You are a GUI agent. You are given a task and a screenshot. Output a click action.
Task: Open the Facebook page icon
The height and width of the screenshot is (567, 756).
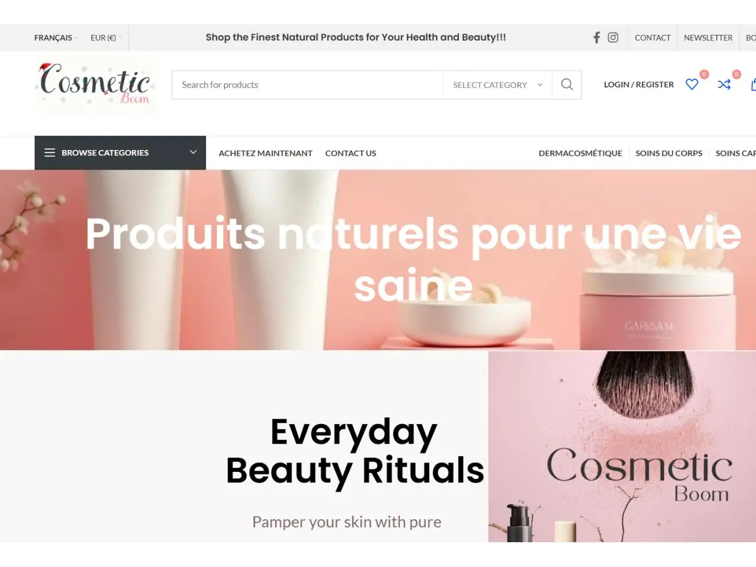coord(597,38)
